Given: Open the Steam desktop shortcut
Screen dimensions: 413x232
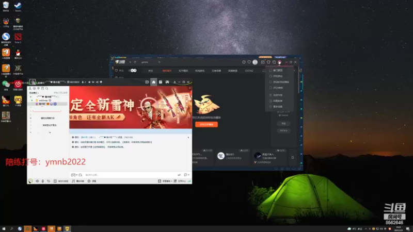Looking at the screenshot, I should 18,6.
